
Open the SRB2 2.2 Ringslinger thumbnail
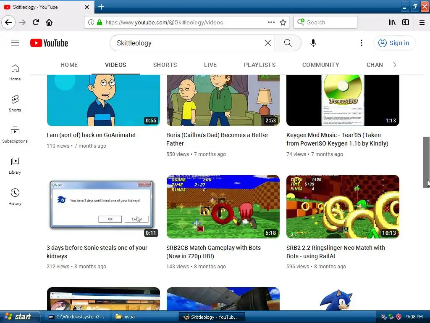pyautogui.click(x=343, y=207)
